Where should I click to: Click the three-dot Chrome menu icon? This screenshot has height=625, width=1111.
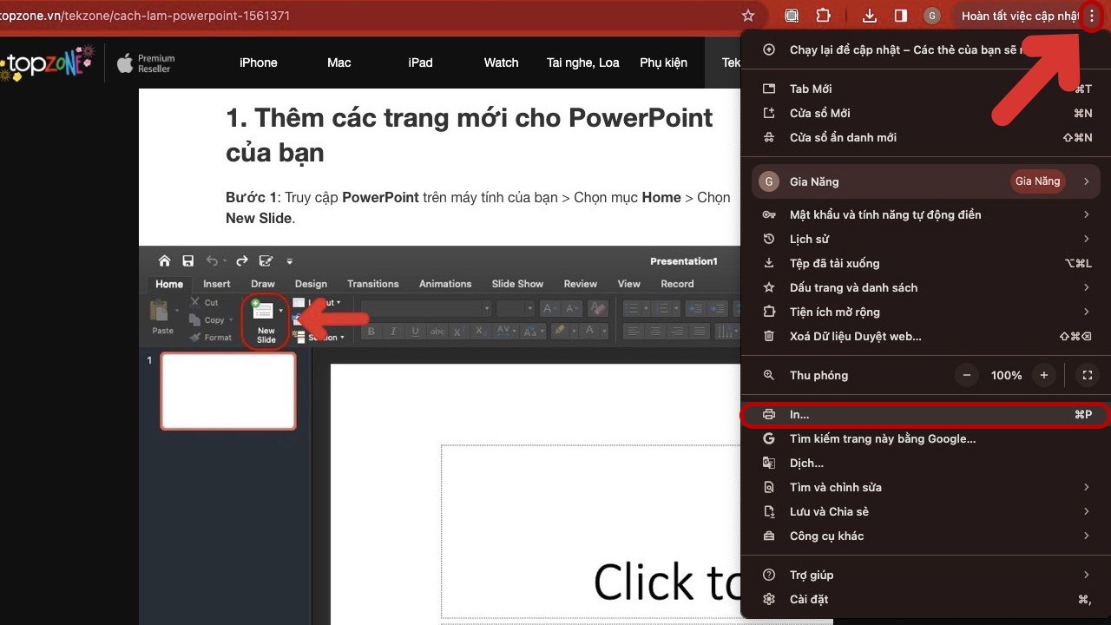tap(1092, 16)
